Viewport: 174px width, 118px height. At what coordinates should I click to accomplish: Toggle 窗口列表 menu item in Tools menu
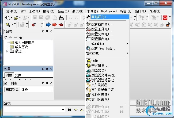(108, 99)
